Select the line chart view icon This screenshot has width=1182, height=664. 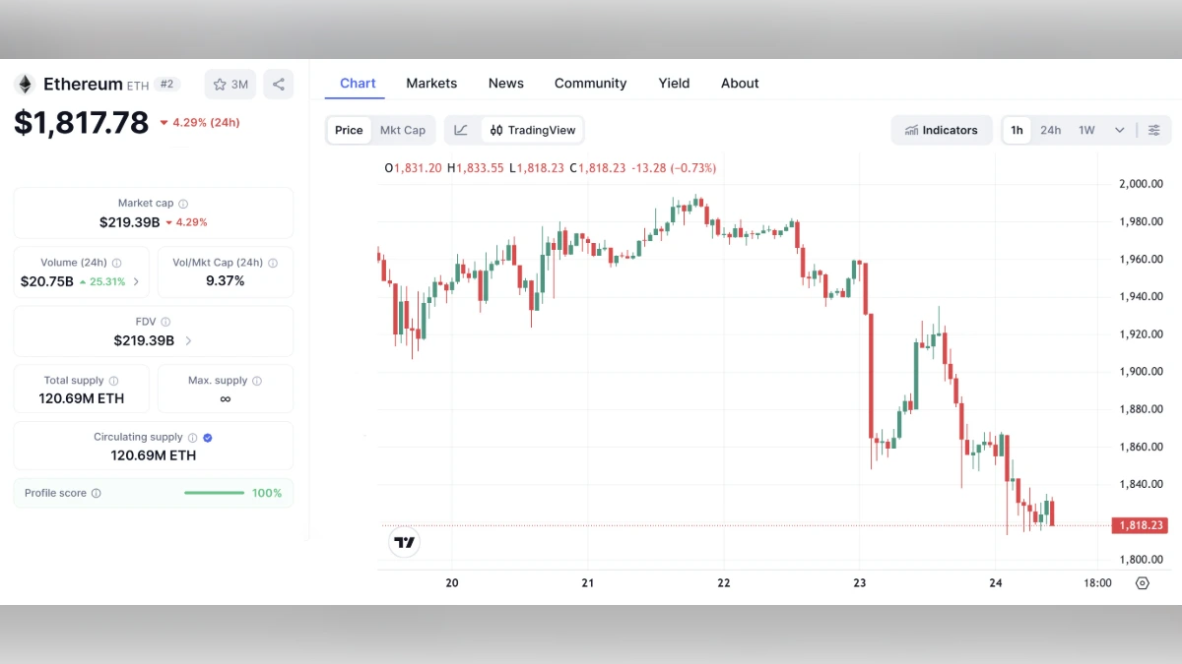coord(461,129)
